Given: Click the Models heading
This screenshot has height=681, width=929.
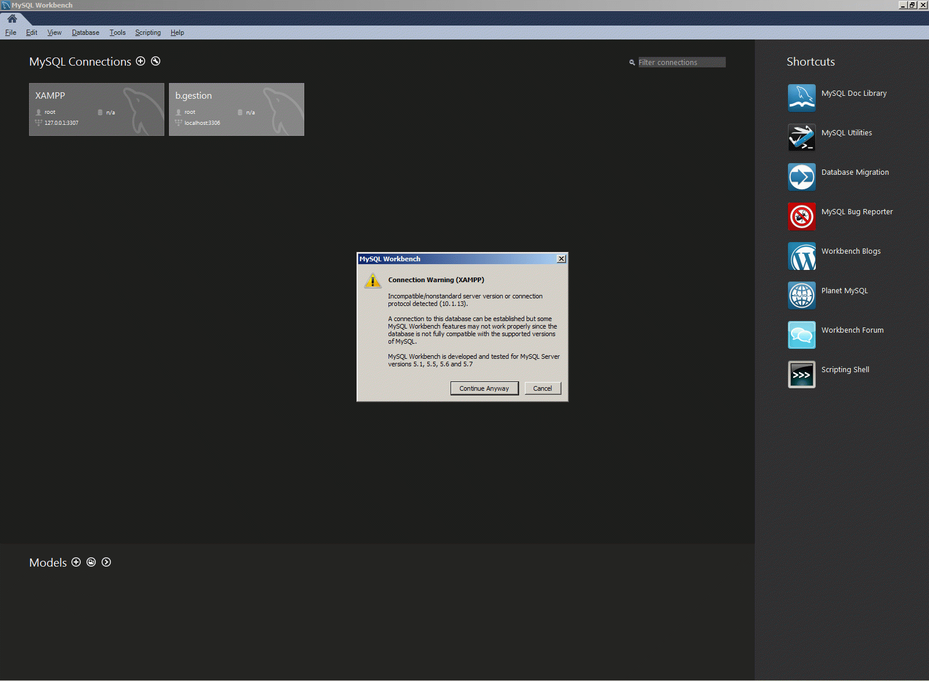Looking at the screenshot, I should pyautogui.click(x=48, y=563).
